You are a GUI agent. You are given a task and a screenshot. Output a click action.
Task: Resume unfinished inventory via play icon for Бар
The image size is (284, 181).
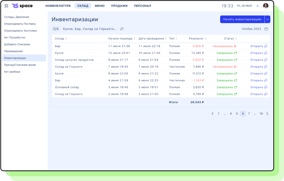click(235, 46)
